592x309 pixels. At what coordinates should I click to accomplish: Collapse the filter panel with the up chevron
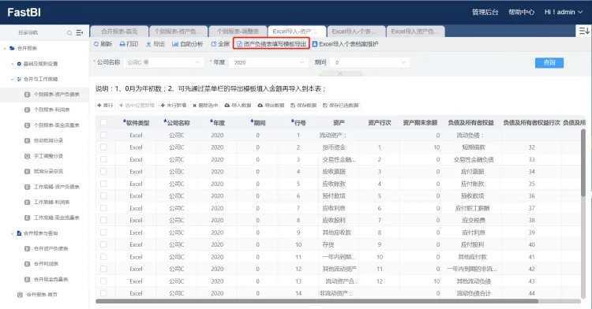[x=340, y=74]
